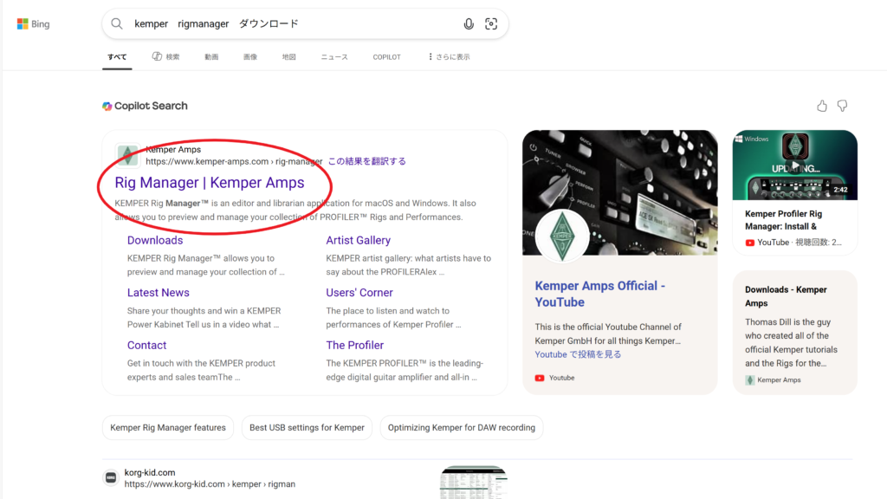Click the korg-kid.com favicon icon

(111, 477)
